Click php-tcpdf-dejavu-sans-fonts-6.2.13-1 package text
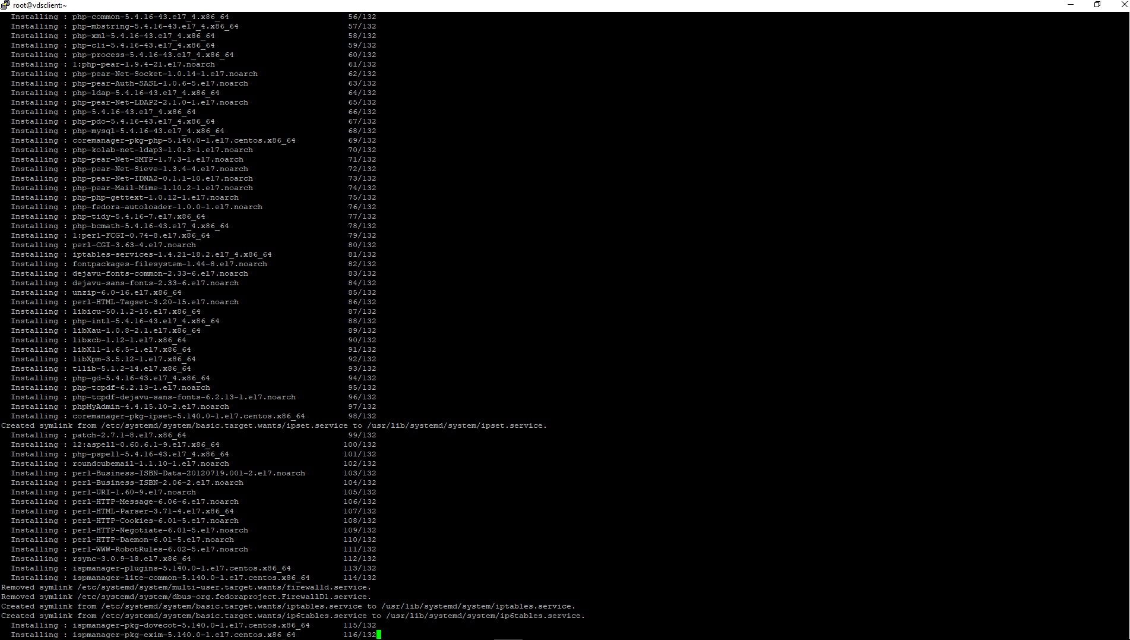The height and width of the screenshot is (640, 1130). [184, 397]
